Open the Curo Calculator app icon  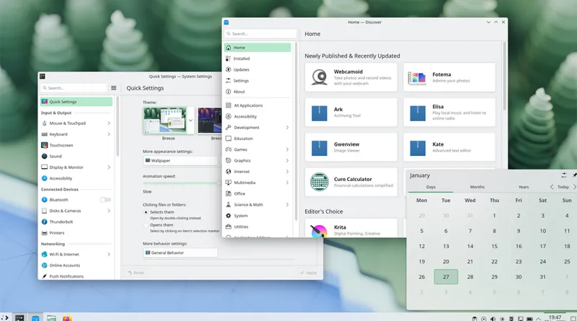pyautogui.click(x=319, y=182)
